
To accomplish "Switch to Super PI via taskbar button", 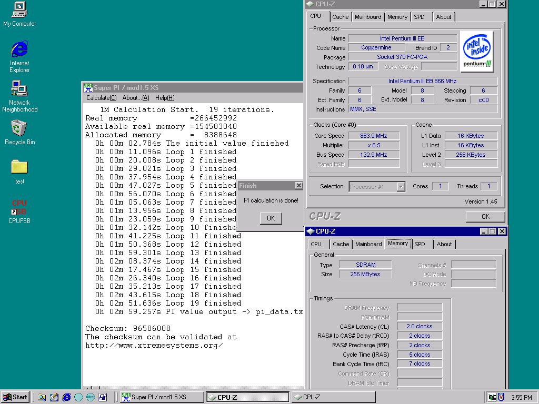I will [162, 397].
